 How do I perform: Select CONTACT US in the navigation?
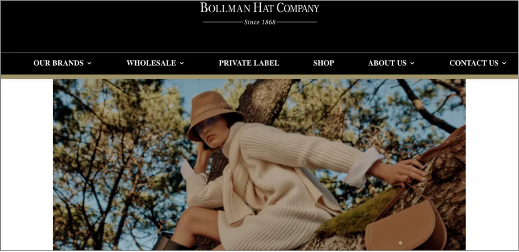pos(474,63)
